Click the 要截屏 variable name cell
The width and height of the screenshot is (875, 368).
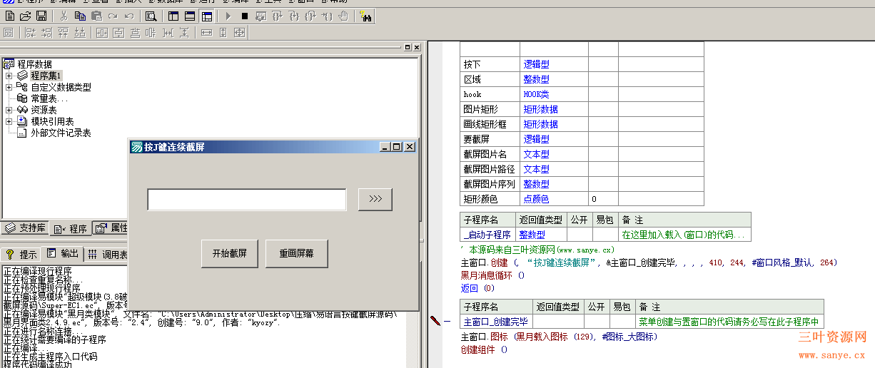tap(490, 139)
